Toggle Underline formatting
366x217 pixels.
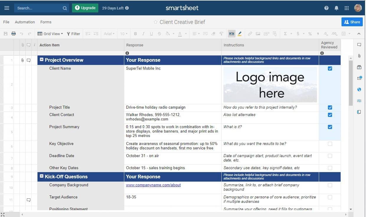[x=151, y=34]
